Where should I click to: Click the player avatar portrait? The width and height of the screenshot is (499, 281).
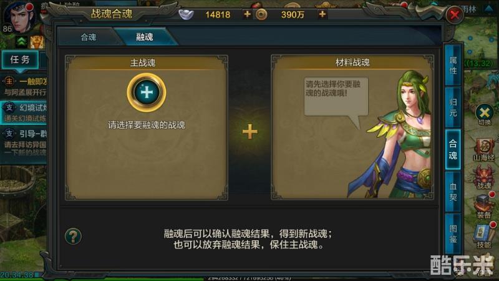19,17
